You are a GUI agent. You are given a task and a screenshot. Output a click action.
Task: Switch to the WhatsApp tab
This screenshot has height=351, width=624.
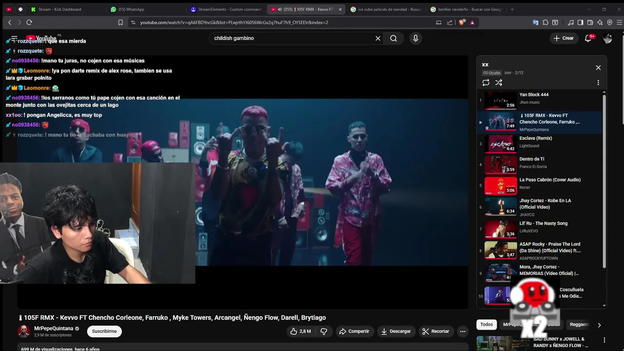[145, 9]
